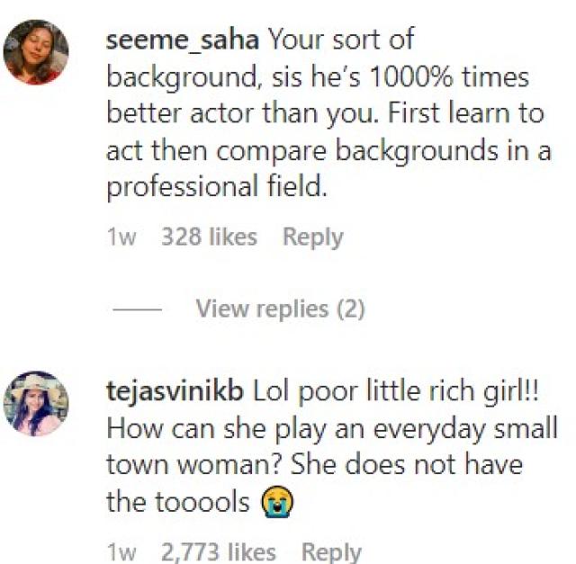The image size is (576, 564).
Task: Click the dash line beside View replies
Action: tap(136, 309)
